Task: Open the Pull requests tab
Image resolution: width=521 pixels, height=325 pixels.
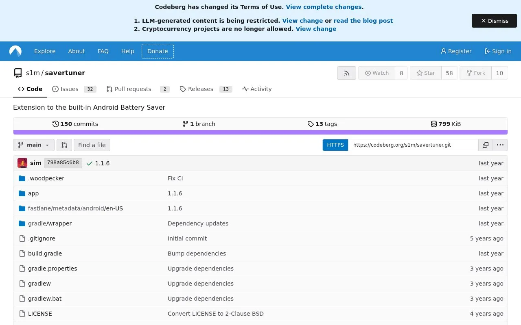Action: point(138,89)
